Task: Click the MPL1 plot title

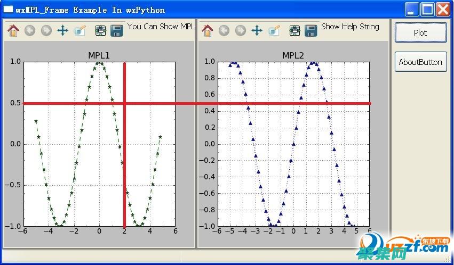Action: point(99,55)
